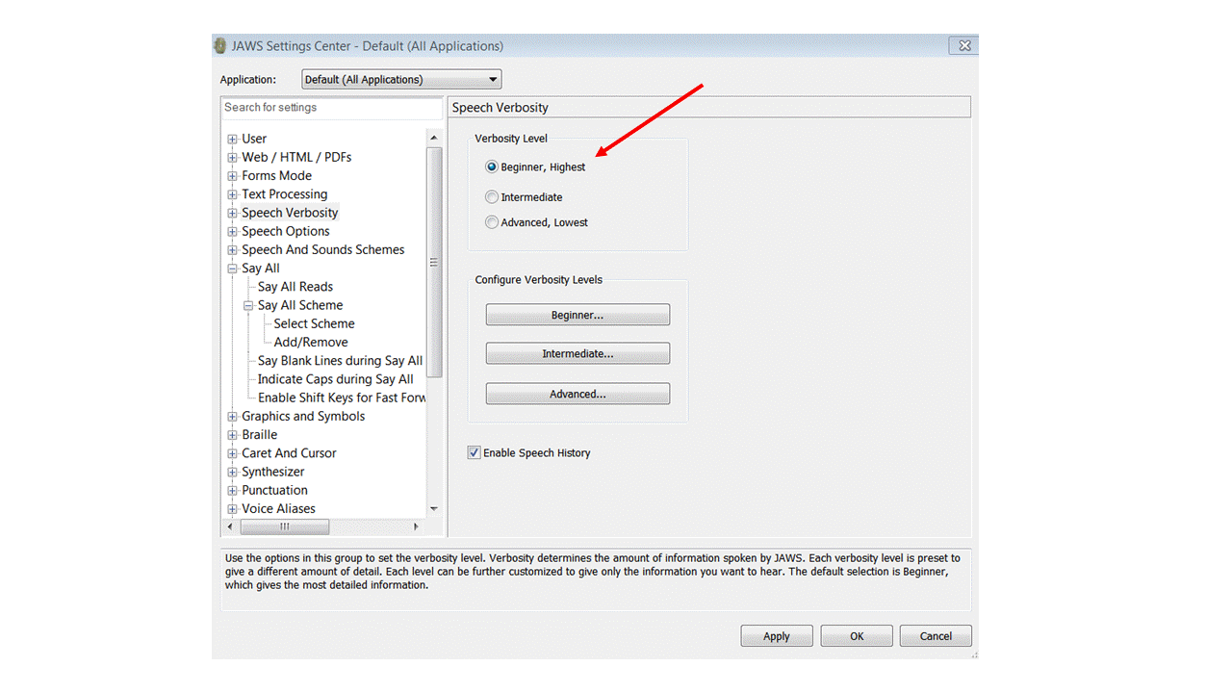This screenshot has width=1232, height=693.
Task: Click the JAWS shark icon in title bar
Action: (x=220, y=45)
